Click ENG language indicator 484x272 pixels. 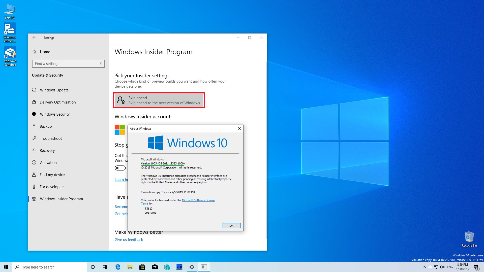[x=450, y=267]
